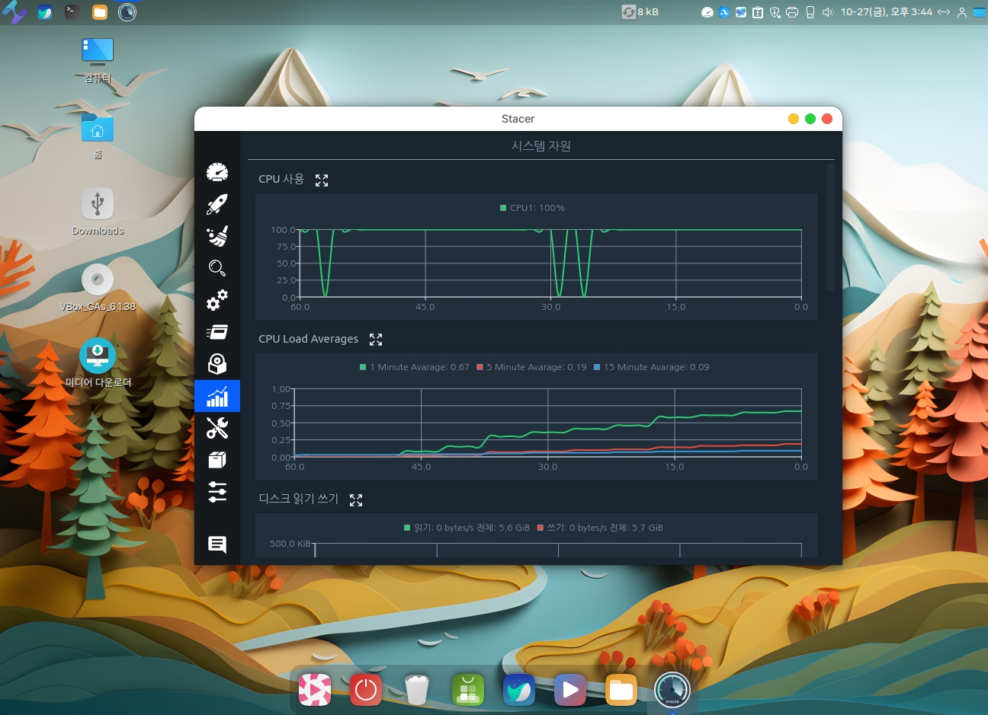Expand the CPU Load Averages chart
The image size is (988, 715).
click(376, 340)
